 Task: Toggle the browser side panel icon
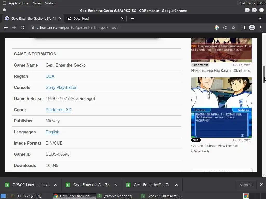(x=244, y=27)
